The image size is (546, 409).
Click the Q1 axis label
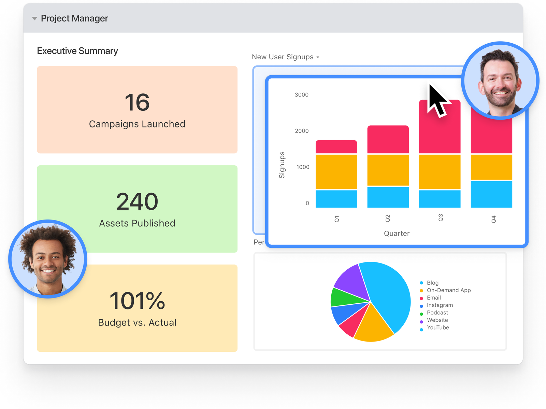pyautogui.click(x=337, y=219)
